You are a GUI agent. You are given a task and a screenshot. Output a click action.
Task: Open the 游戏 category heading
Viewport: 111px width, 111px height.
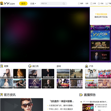59,66
